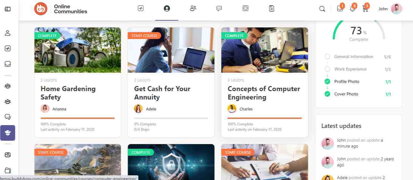413x180 pixels.
Task: Open the search magnifier icon
Action: [322, 9]
